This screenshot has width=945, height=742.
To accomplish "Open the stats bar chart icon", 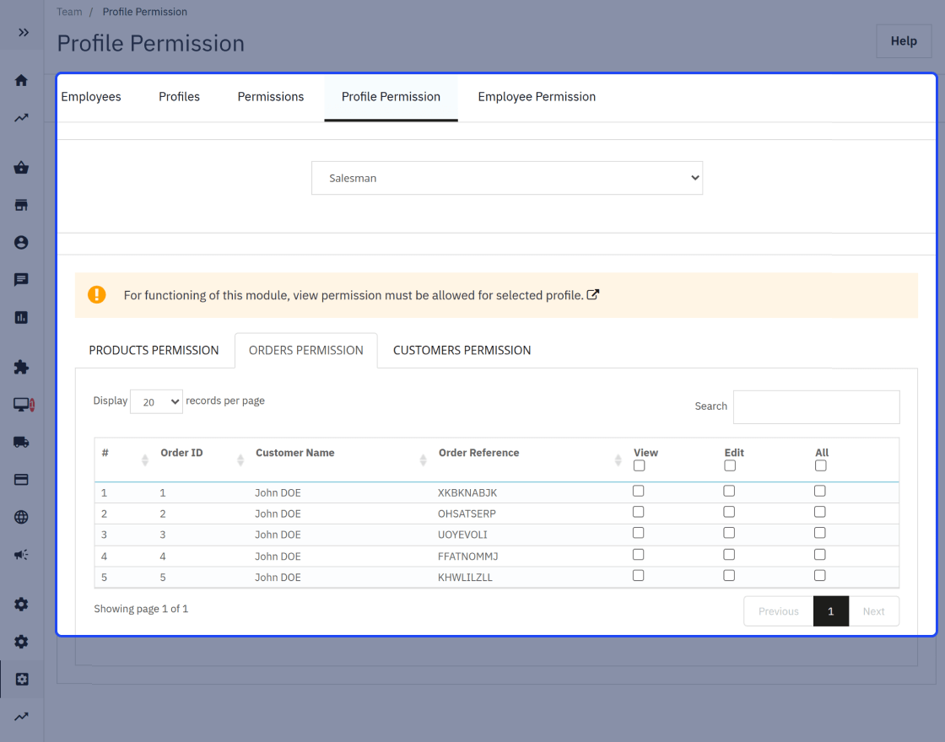I will click(21, 317).
